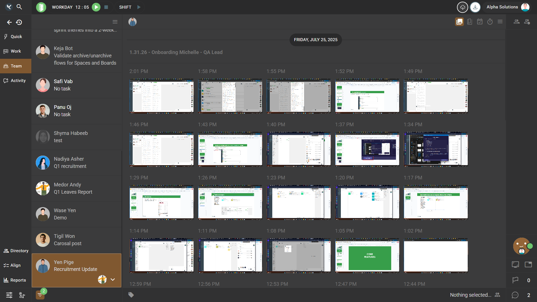Stop the WORKDAY timer
Image resolution: width=537 pixels, height=302 pixels.
pos(106,7)
